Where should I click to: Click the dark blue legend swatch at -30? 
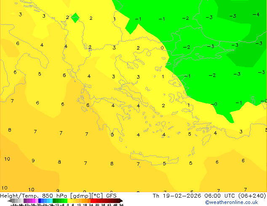(x=40, y=201)
